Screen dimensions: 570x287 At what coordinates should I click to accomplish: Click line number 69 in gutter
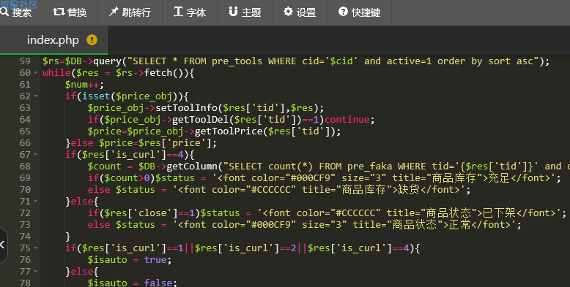coord(25,178)
